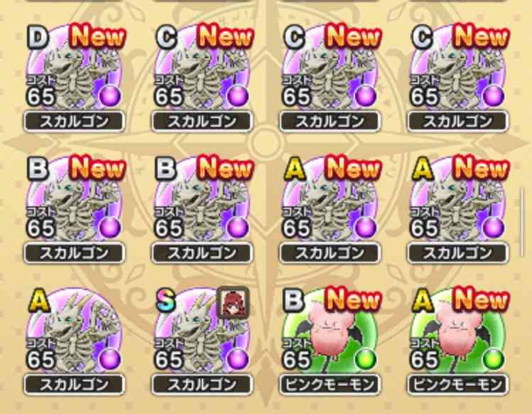
Task: Click the purple orb on S-rank スカルゴン
Action: click(238, 360)
